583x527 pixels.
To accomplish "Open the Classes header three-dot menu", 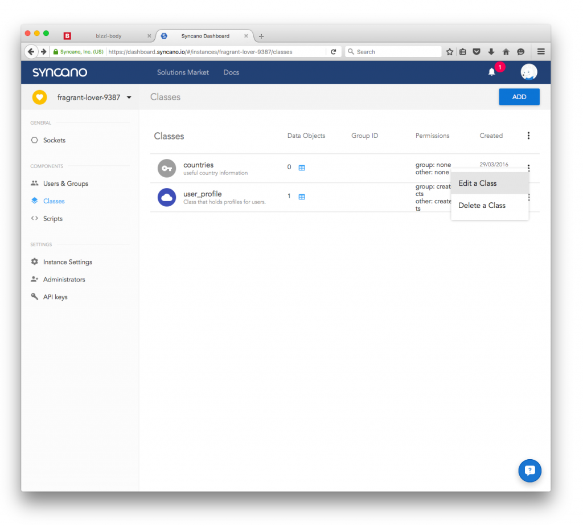I will click(x=528, y=136).
